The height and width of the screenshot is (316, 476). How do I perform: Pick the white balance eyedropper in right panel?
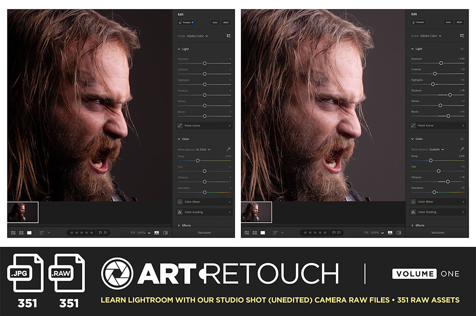point(462,149)
